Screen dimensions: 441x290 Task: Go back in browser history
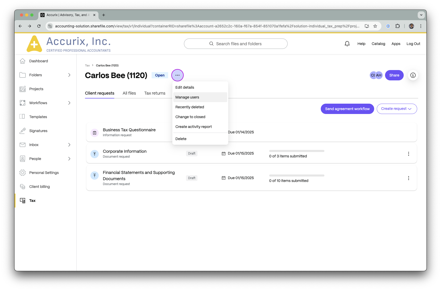pos(20,26)
